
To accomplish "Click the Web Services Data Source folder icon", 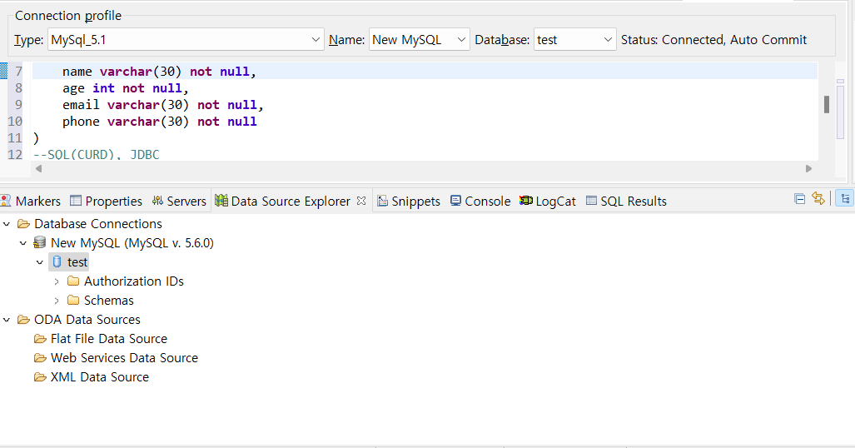I will pos(40,357).
